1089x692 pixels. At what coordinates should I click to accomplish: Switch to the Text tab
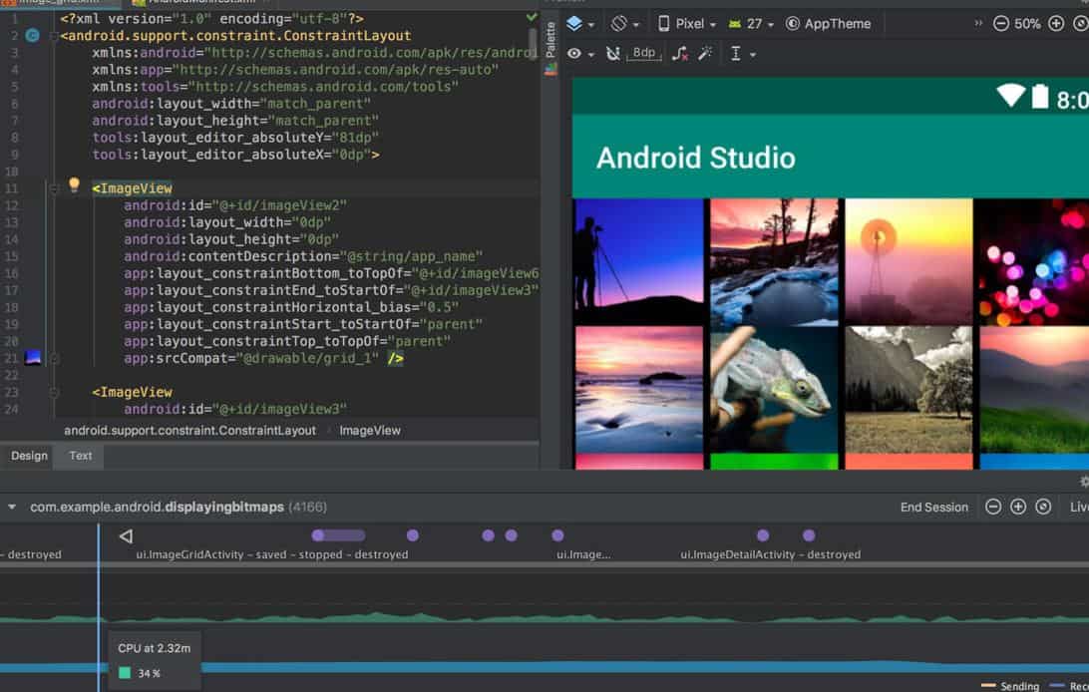80,456
